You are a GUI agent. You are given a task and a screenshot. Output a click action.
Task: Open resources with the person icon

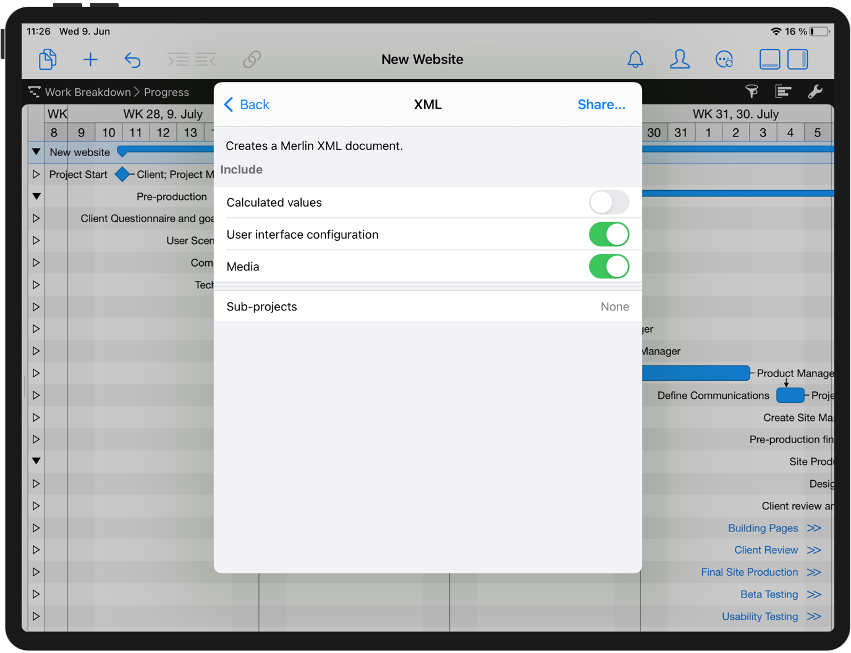tap(680, 59)
